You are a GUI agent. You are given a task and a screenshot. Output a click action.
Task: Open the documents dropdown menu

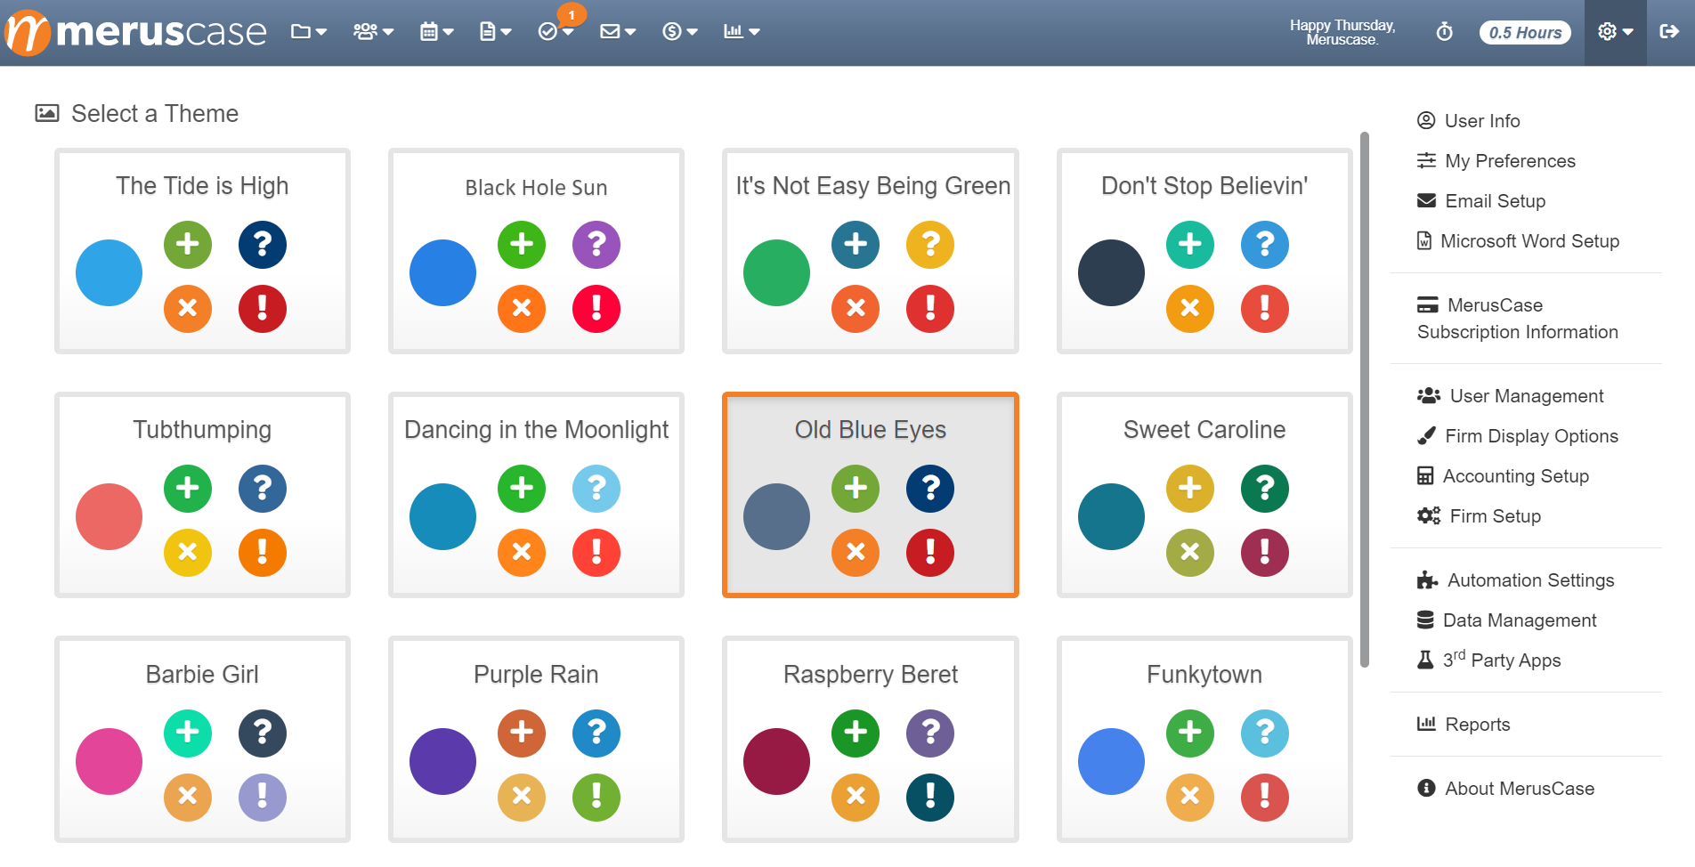click(x=495, y=32)
